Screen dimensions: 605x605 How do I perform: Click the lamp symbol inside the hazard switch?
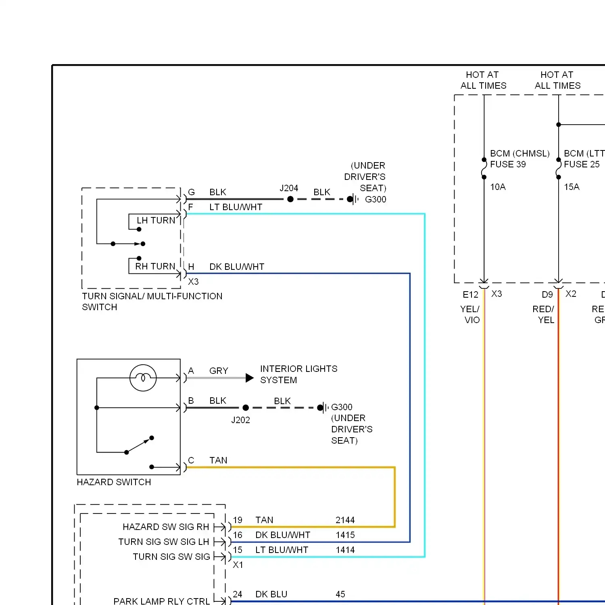point(143,378)
